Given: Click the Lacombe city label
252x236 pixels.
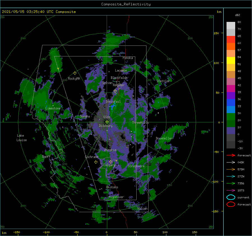Looking at the screenshot, I should 121,70.
